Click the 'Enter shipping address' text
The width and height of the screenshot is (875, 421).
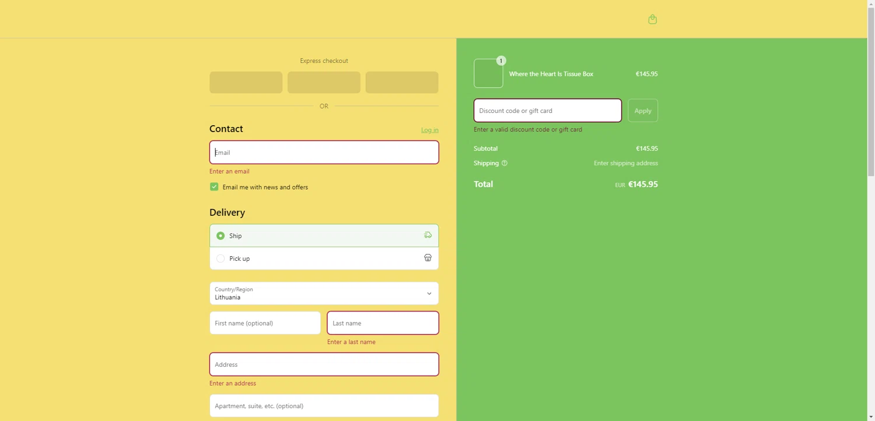626,163
